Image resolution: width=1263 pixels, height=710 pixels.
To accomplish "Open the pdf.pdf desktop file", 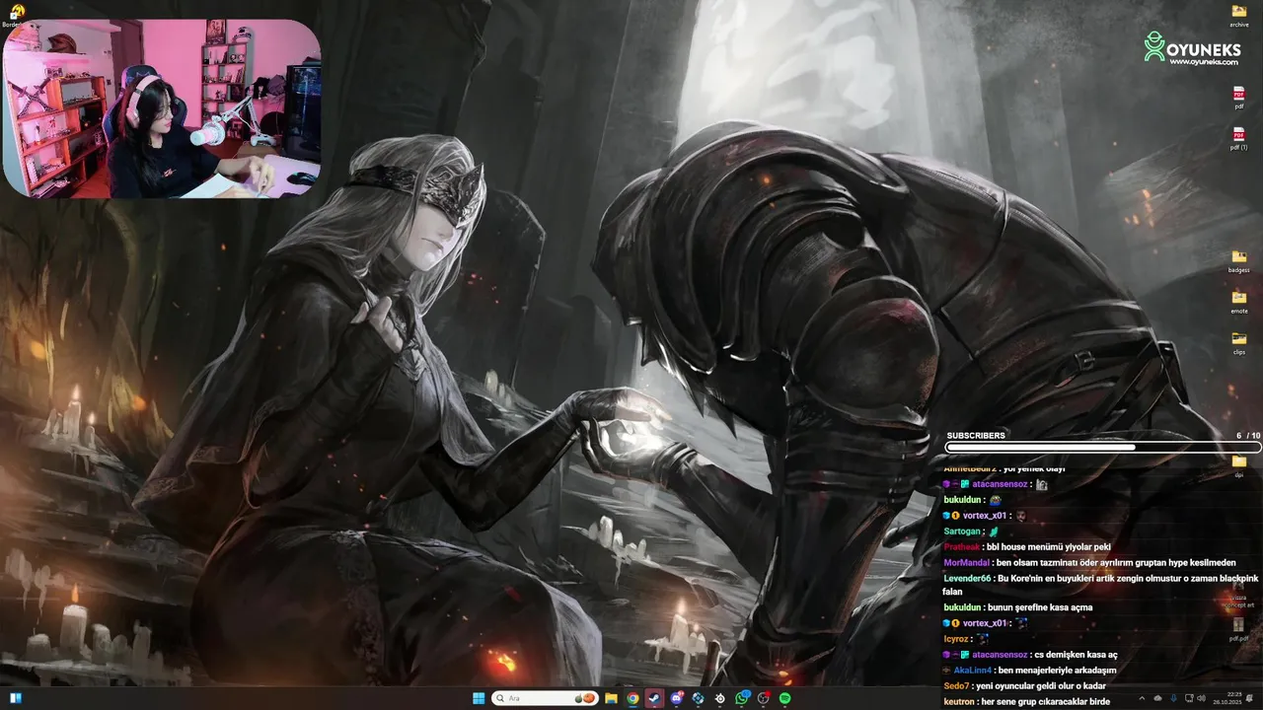I will coord(1239,629).
